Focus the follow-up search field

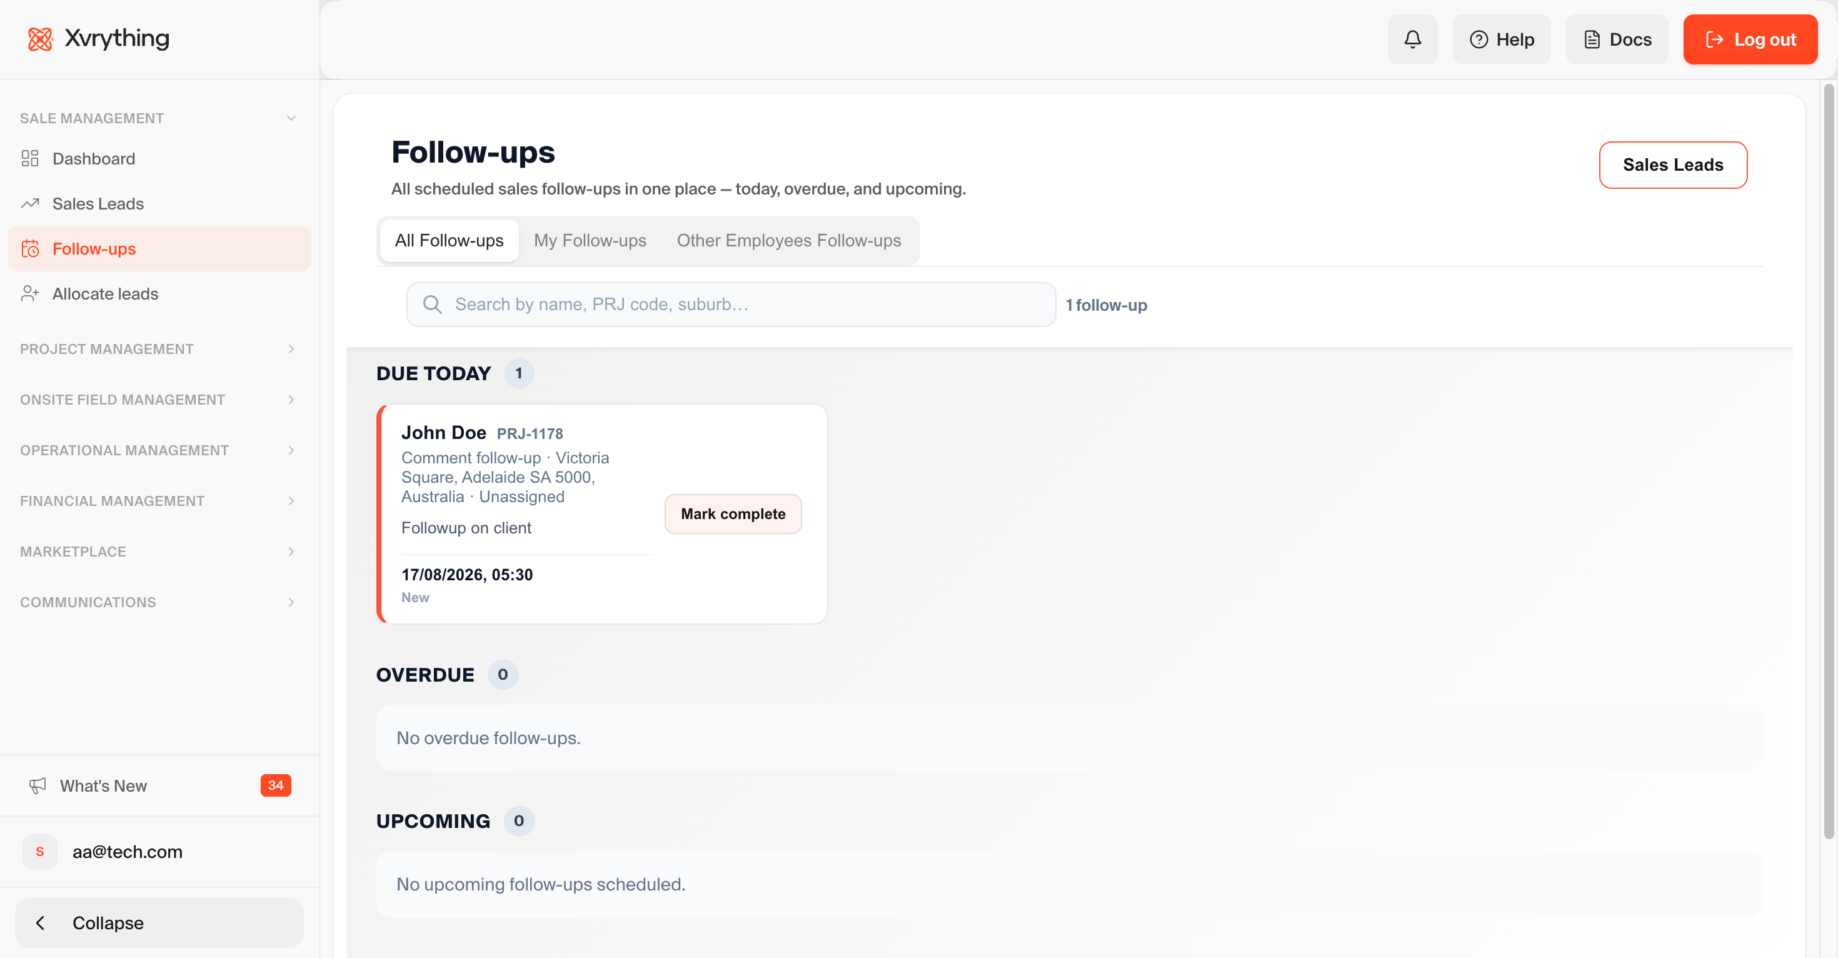(x=731, y=304)
